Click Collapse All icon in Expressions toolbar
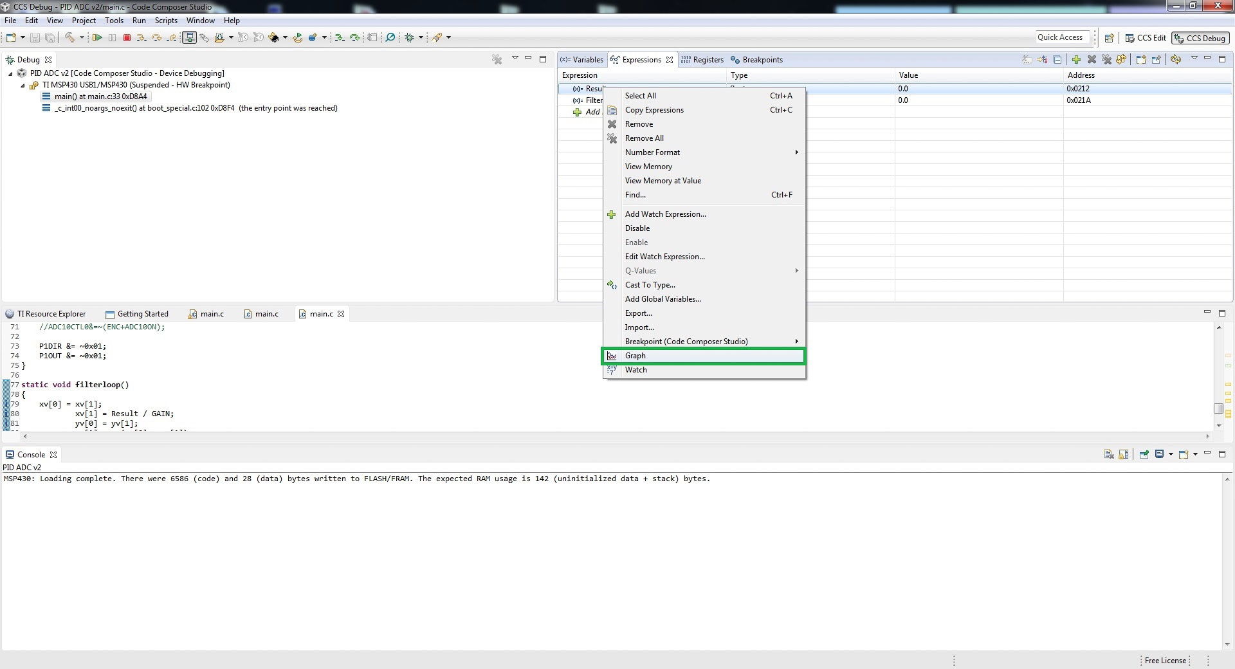 pos(1057,59)
